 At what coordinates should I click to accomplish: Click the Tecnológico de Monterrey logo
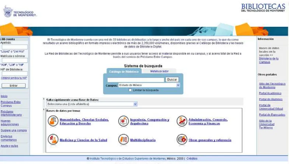tap(20, 12)
